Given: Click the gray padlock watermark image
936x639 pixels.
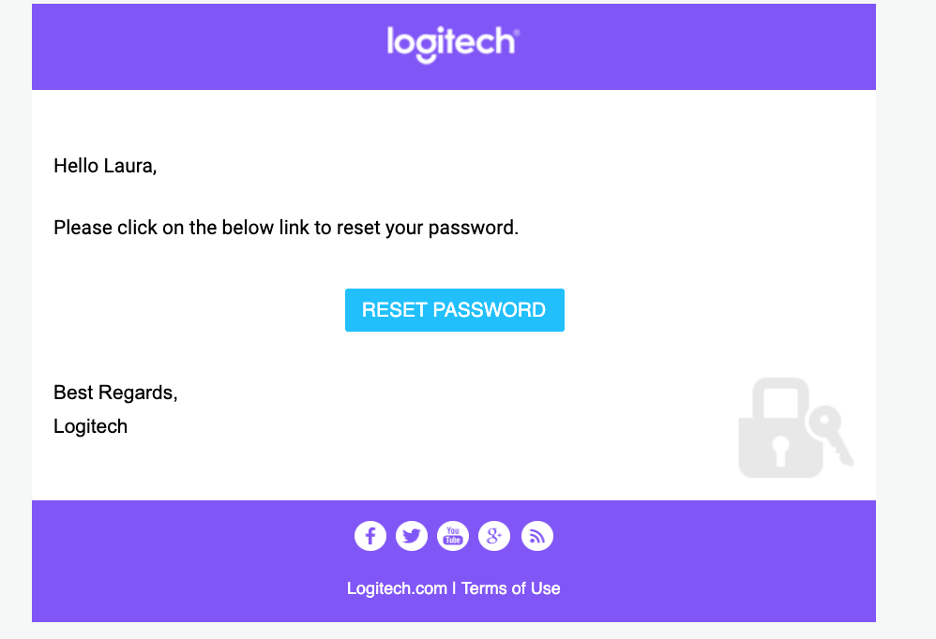Looking at the screenshot, I should click(x=781, y=427).
